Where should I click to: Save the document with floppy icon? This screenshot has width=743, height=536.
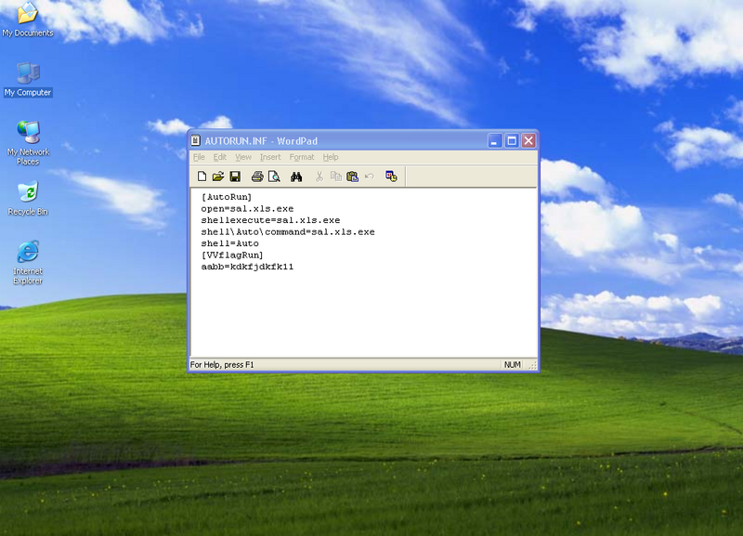[x=235, y=176]
